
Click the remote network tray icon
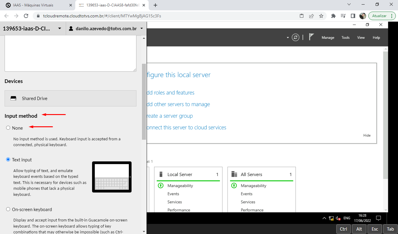click(x=331, y=218)
